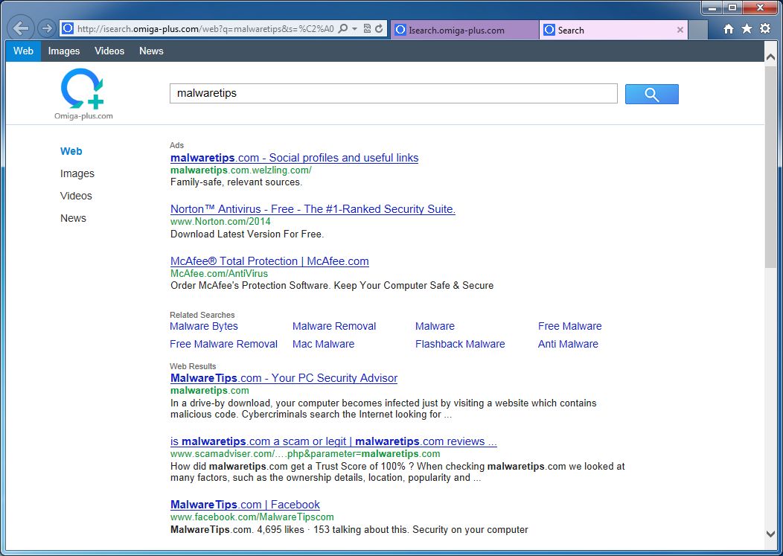Screen dimensions: 783x556
Task: Click the malwaretips.com.welzling.com green URL
Action: [x=240, y=170]
